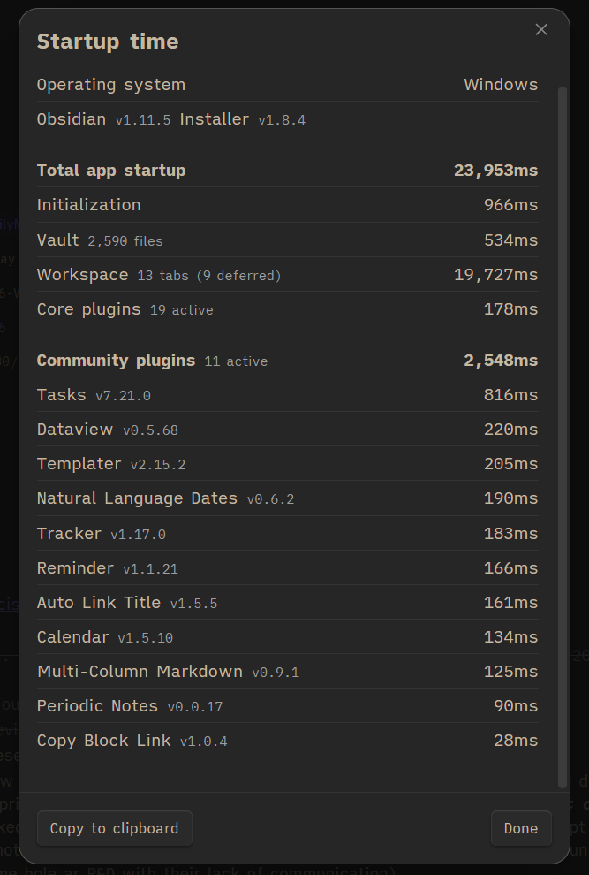This screenshot has width=589, height=875.
Task: Click the Core plugins 19 active row
Action: point(287,309)
